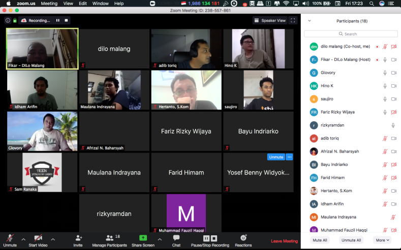Open the Meeting menu
The width and height of the screenshot is (401, 250).
tap(49, 4)
